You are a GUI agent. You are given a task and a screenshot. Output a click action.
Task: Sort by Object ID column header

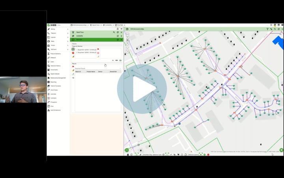tap(78, 72)
